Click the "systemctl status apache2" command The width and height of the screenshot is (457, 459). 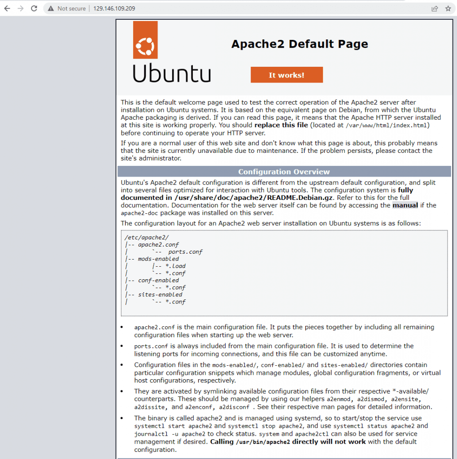(x=374, y=426)
